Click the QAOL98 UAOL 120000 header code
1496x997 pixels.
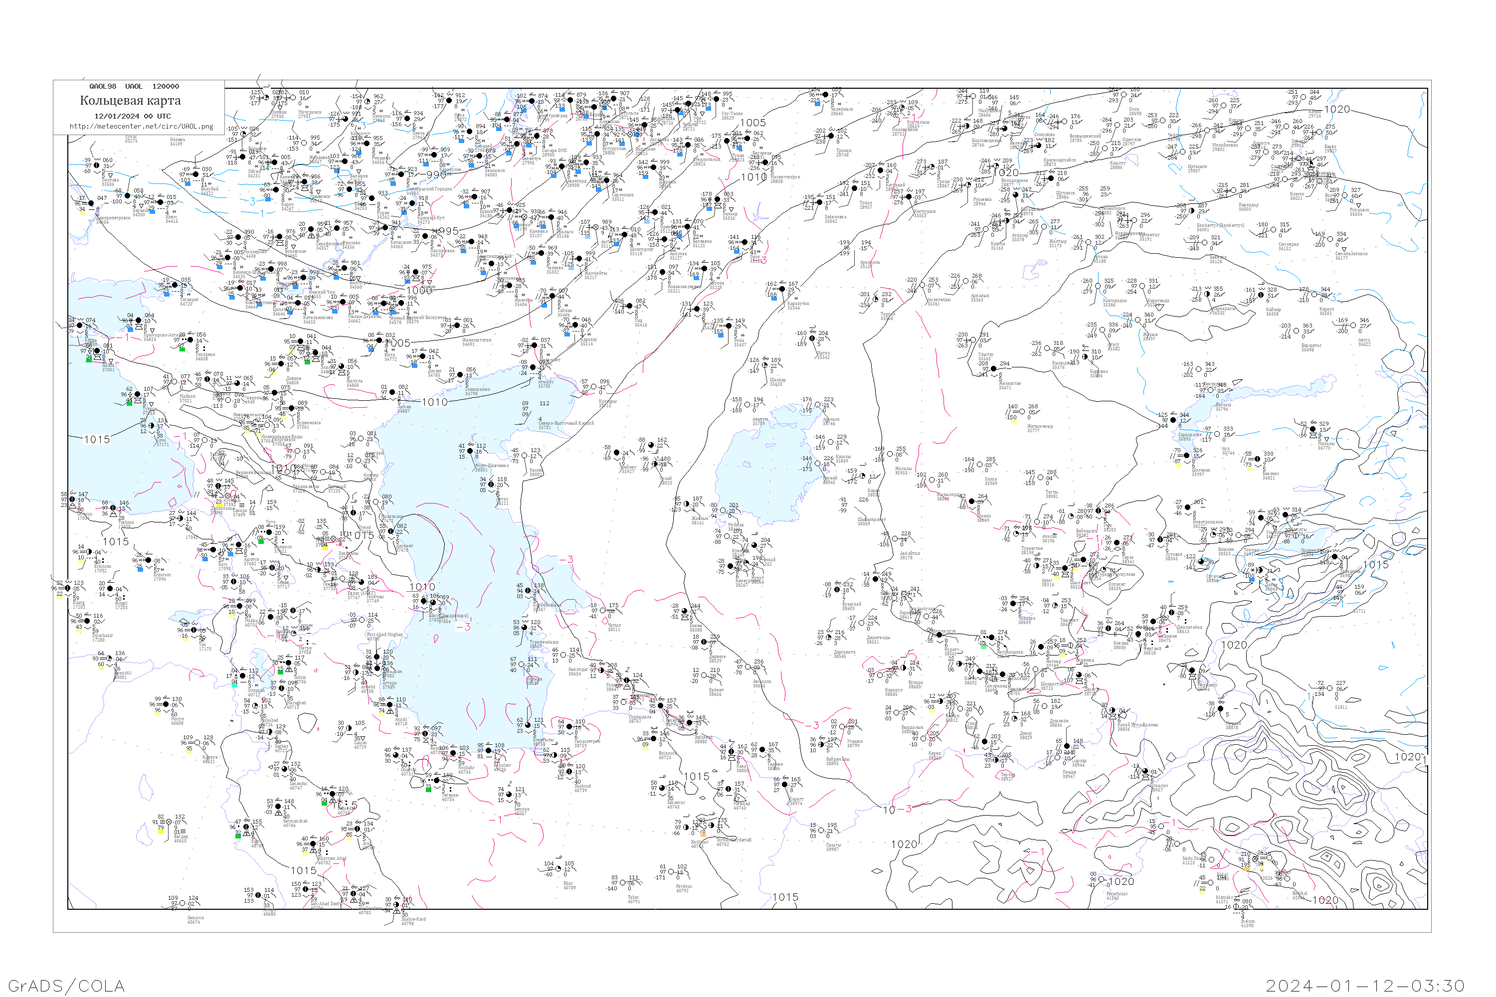click(134, 86)
